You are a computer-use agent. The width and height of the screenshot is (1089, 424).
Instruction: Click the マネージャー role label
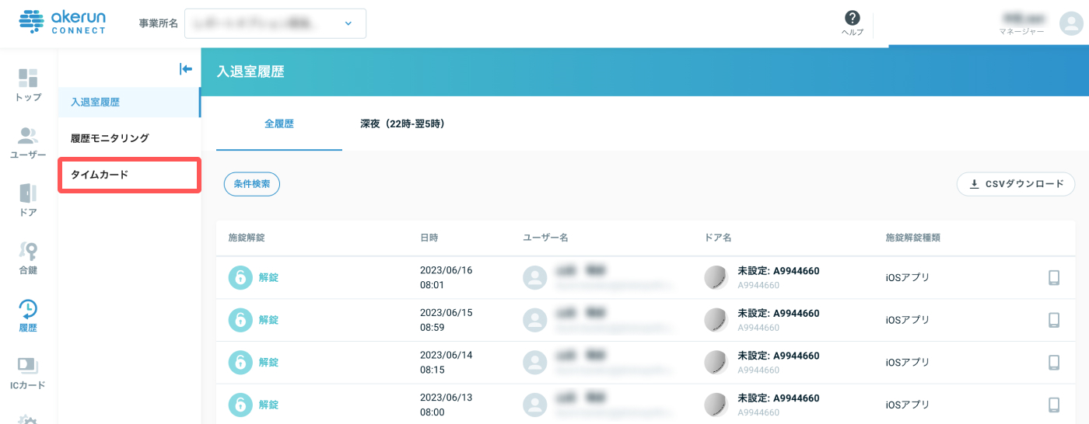point(1021,32)
